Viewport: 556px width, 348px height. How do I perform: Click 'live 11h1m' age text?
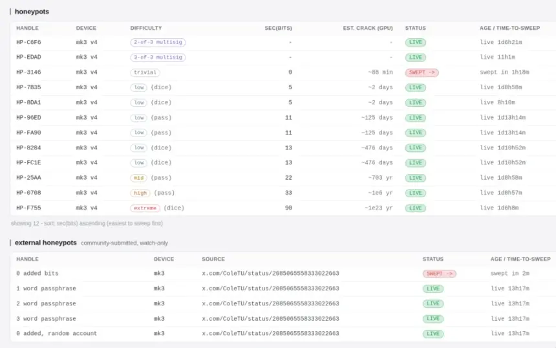point(498,57)
